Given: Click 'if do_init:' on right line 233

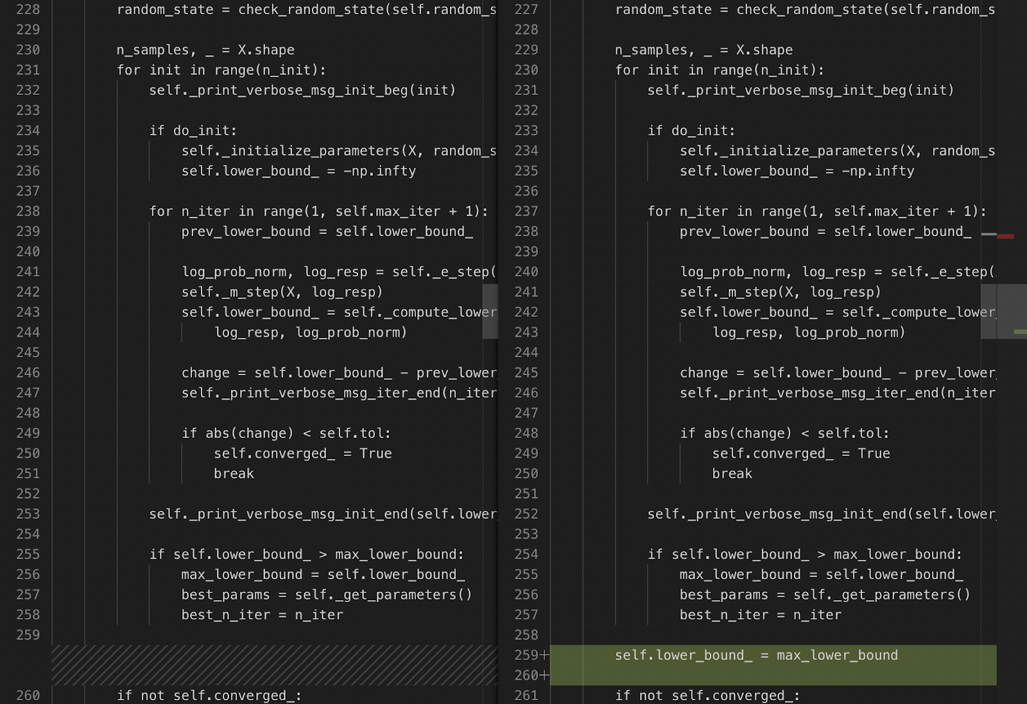Looking at the screenshot, I should coord(691,131).
